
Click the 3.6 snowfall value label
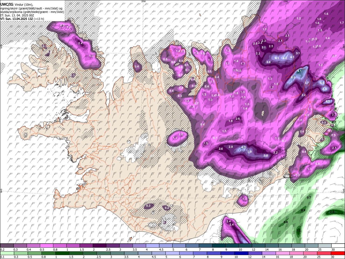[x=268, y=62]
